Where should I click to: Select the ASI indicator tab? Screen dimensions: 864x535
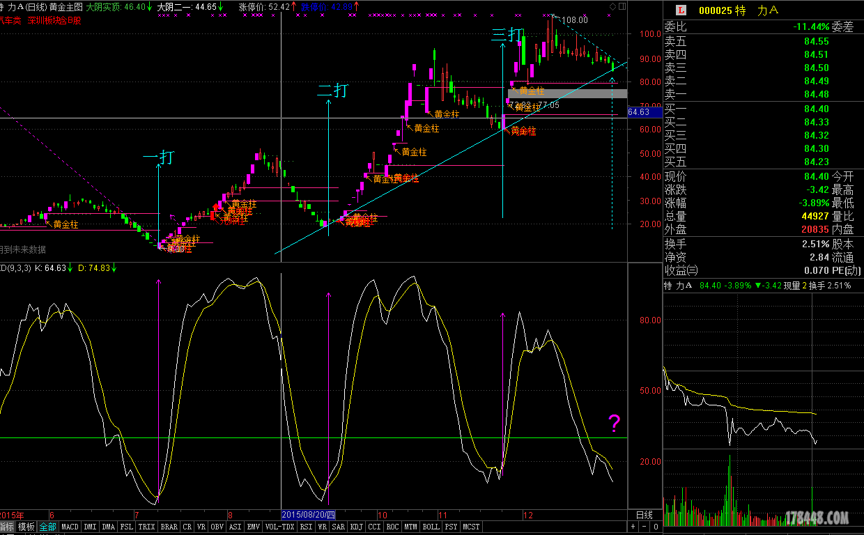235,527
